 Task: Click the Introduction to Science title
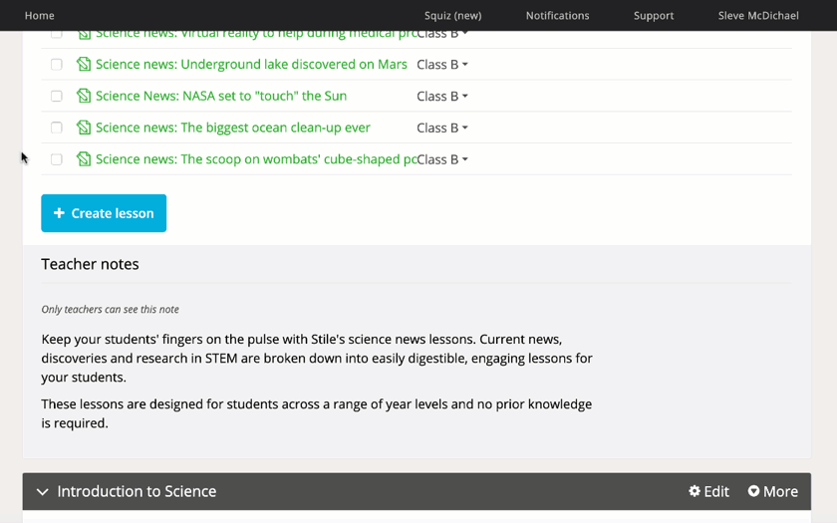pyautogui.click(x=137, y=491)
